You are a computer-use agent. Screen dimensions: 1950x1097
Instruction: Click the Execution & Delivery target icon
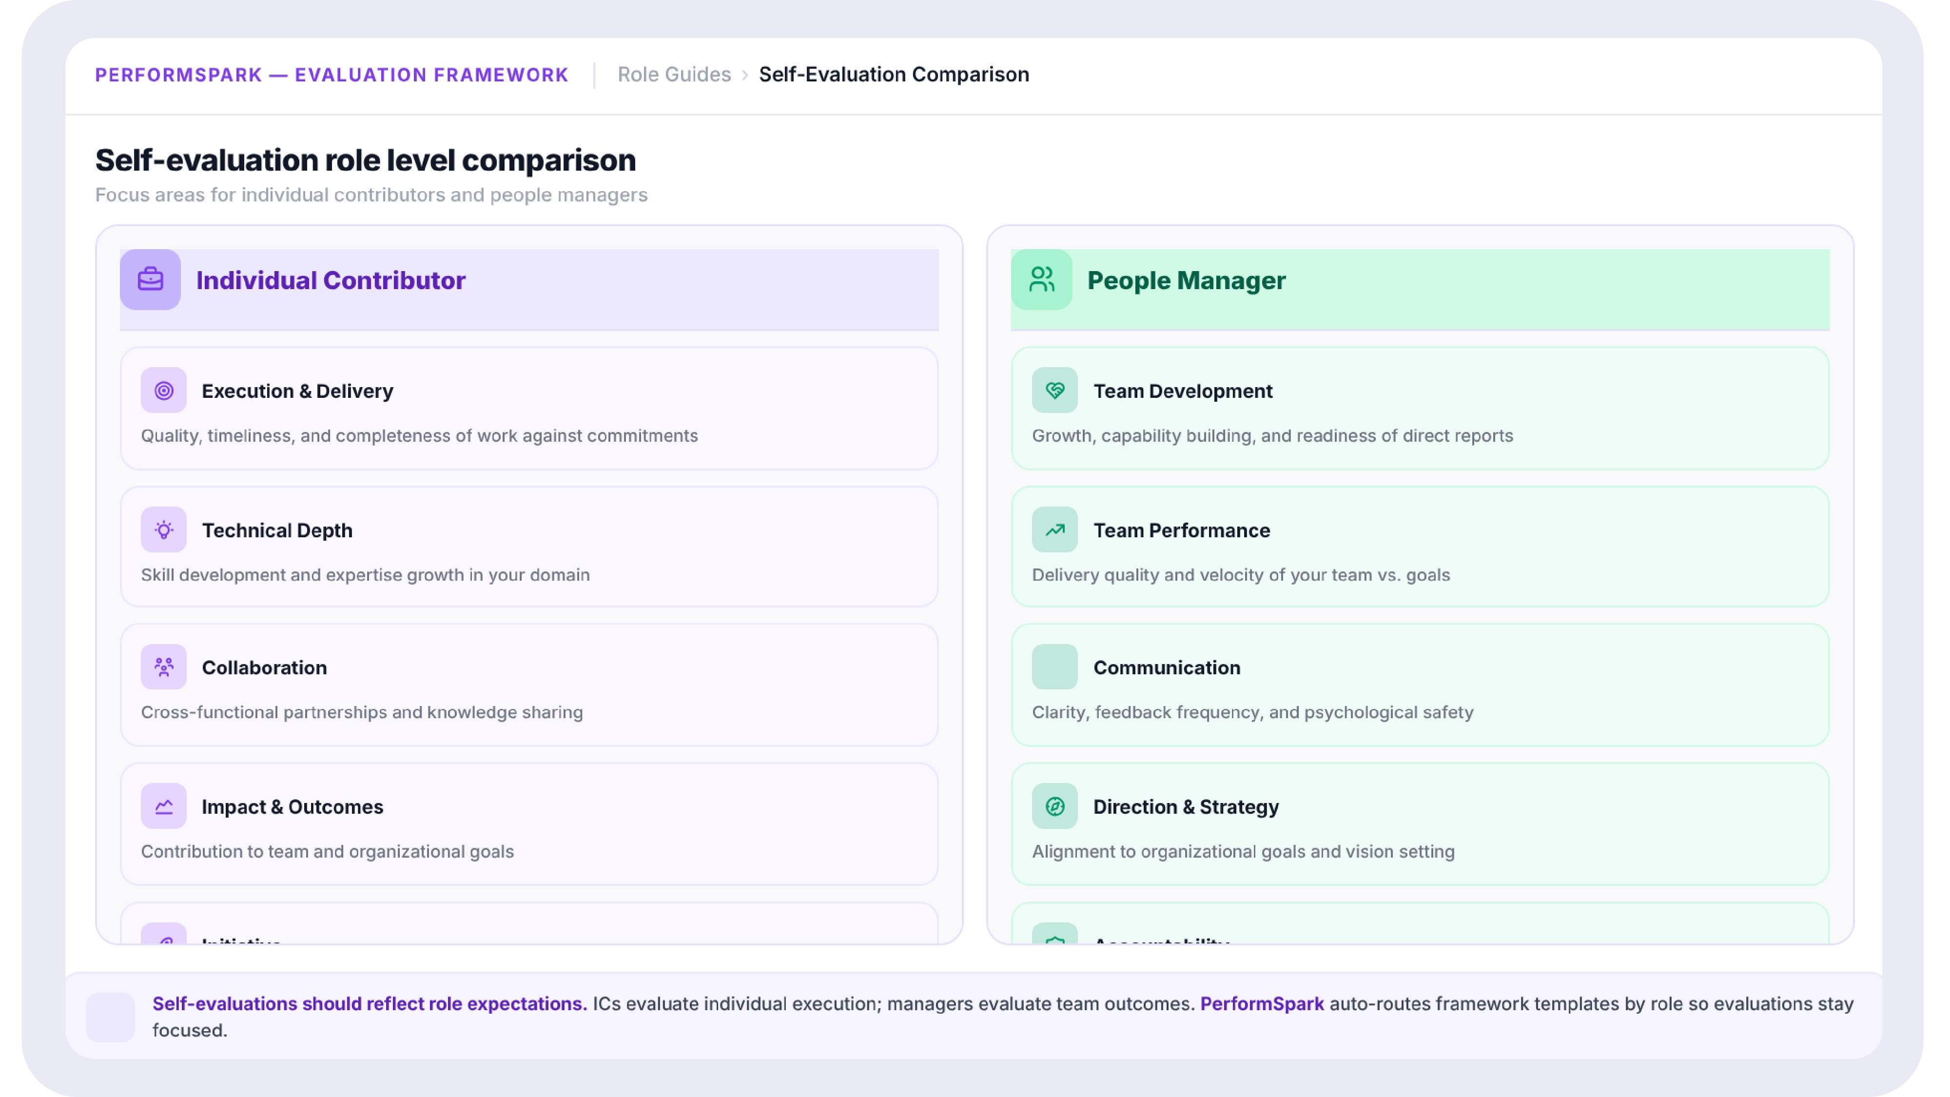163,391
